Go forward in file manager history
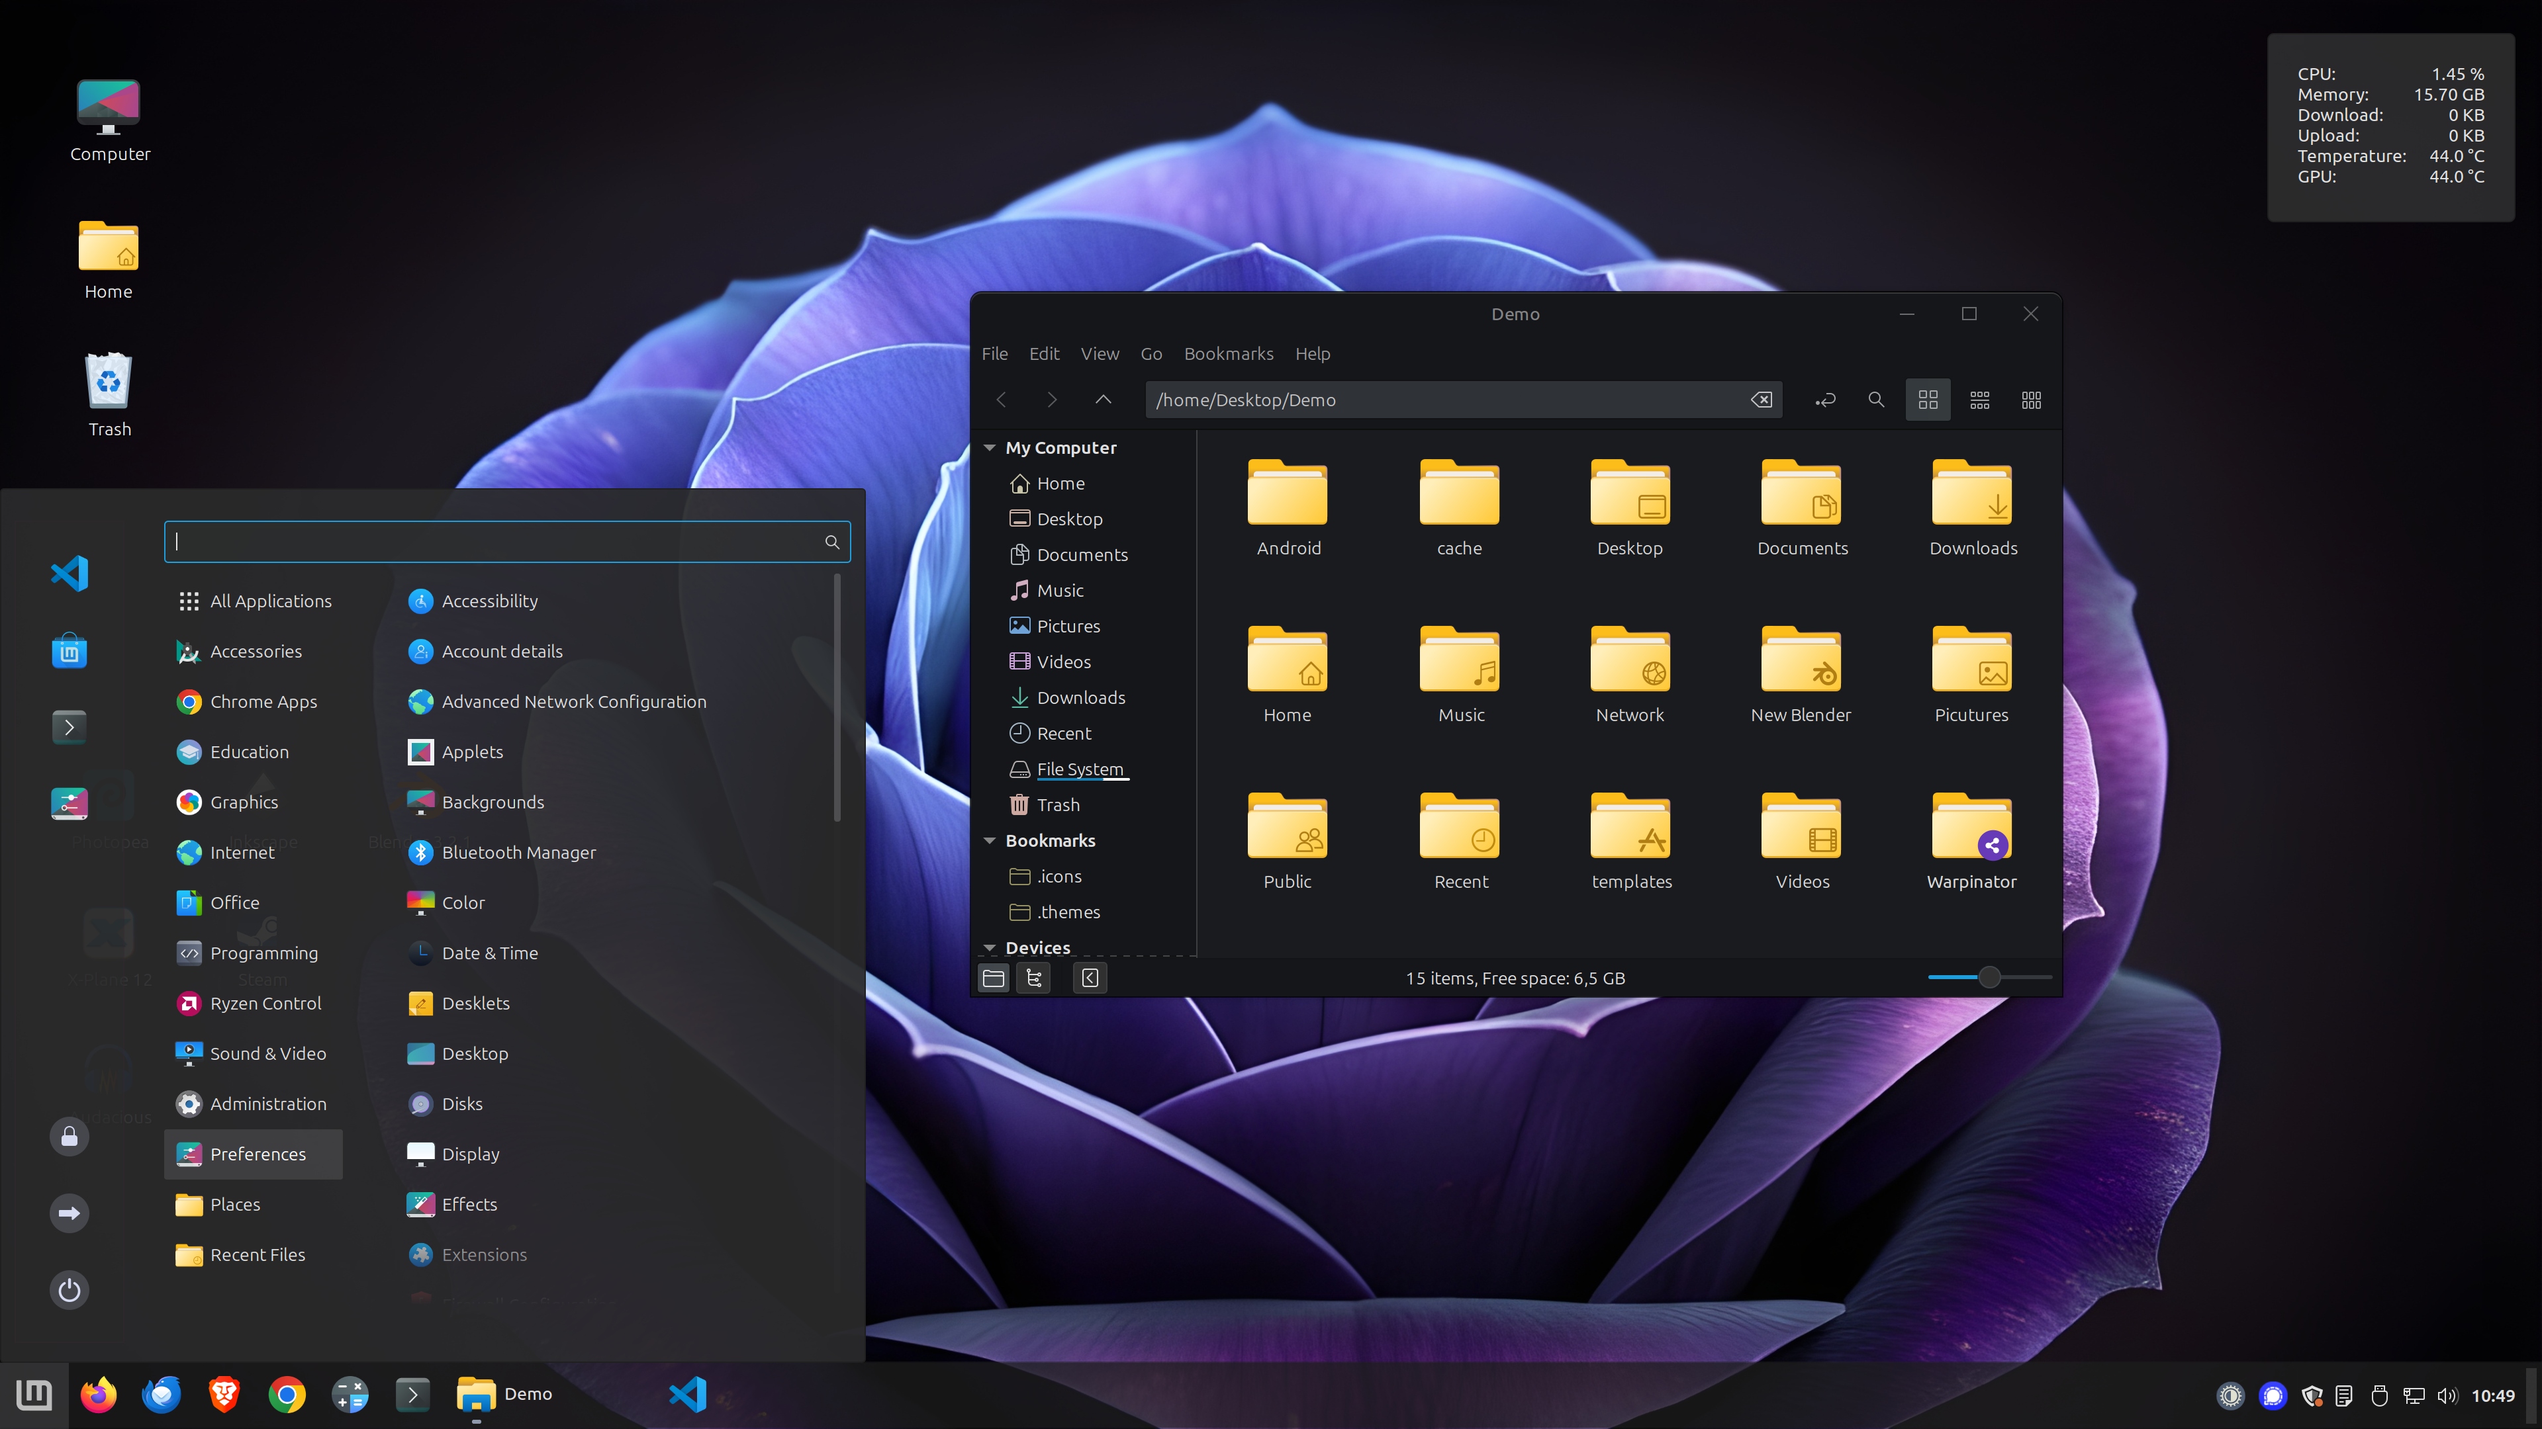This screenshot has height=1429, width=2542. coord(1052,400)
